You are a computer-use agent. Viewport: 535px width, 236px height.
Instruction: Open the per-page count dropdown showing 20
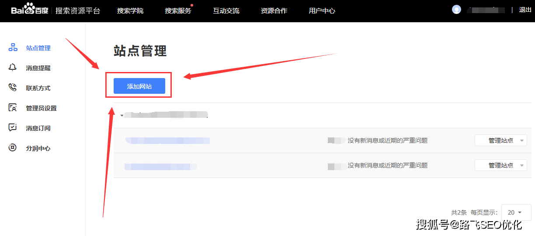click(x=514, y=212)
